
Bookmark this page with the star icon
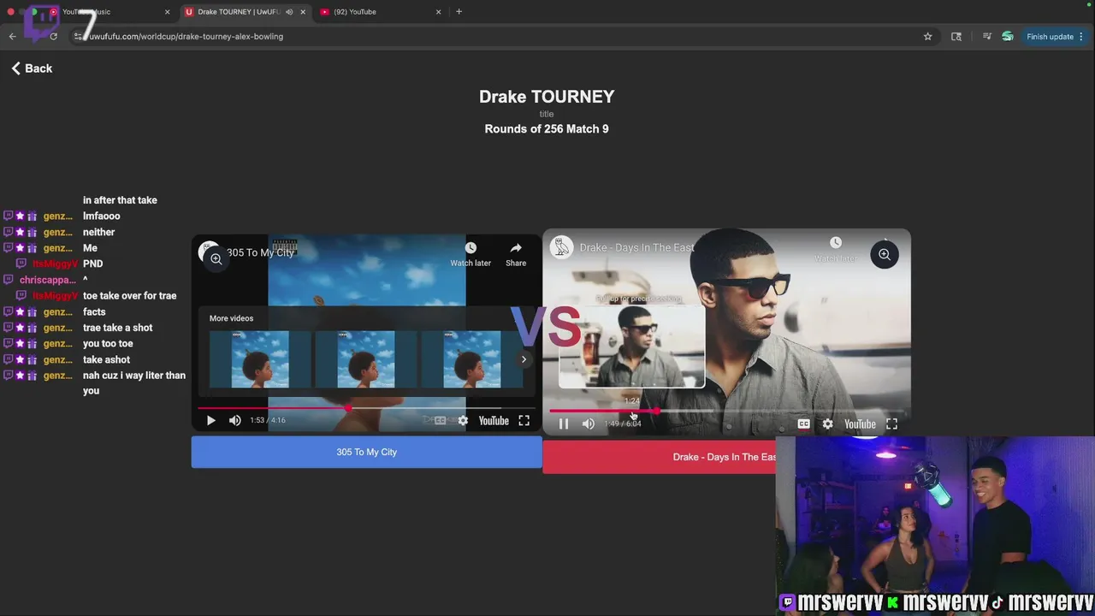click(x=927, y=37)
